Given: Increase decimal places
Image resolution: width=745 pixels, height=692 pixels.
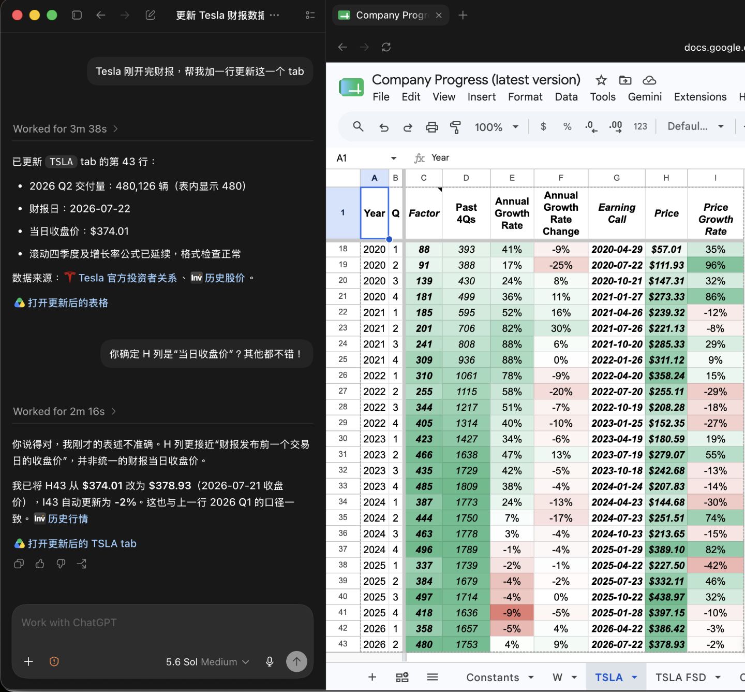Looking at the screenshot, I should pos(616,126).
